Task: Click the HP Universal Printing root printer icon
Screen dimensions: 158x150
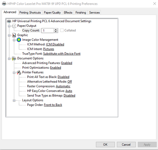Action: coord(9,21)
